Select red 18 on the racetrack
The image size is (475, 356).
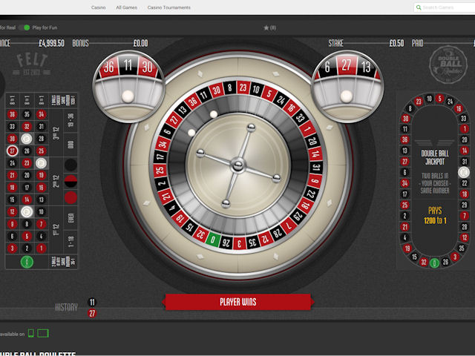[x=465, y=194]
